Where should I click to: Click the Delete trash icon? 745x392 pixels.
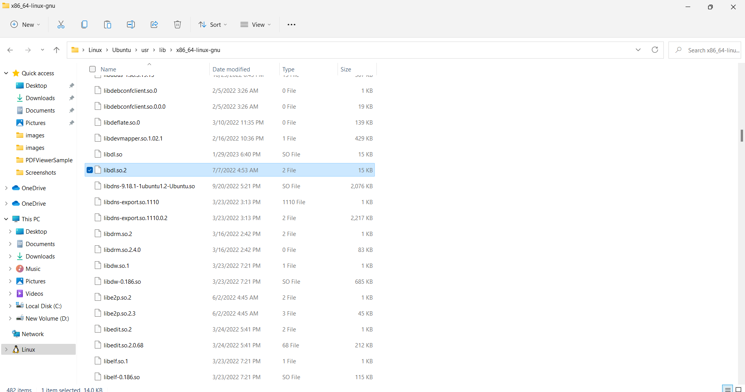click(178, 24)
